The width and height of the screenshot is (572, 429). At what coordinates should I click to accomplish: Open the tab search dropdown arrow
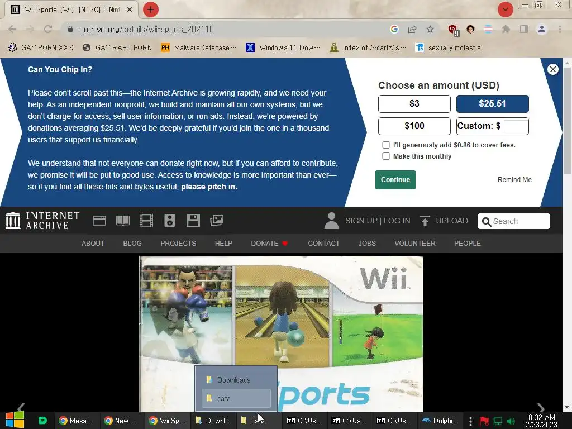tap(505, 9)
